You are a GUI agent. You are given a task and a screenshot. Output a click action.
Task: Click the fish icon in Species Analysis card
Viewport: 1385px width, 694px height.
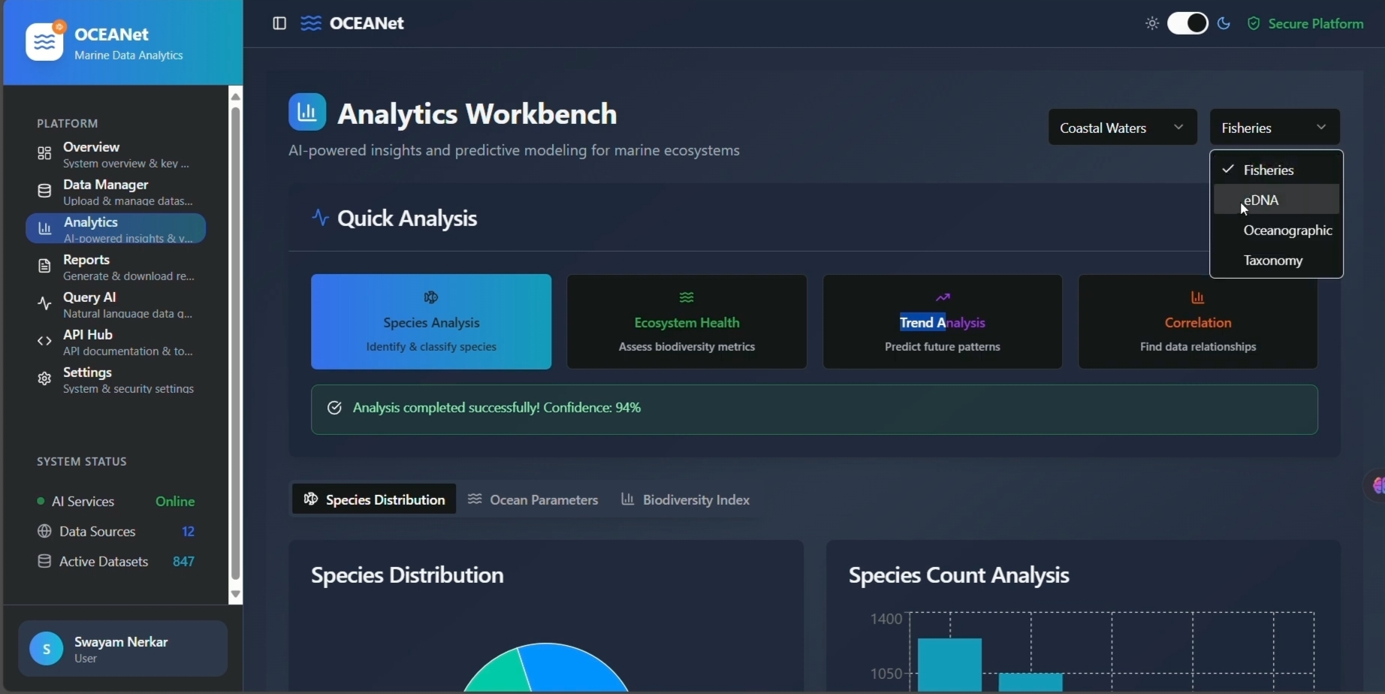tap(431, 297)
